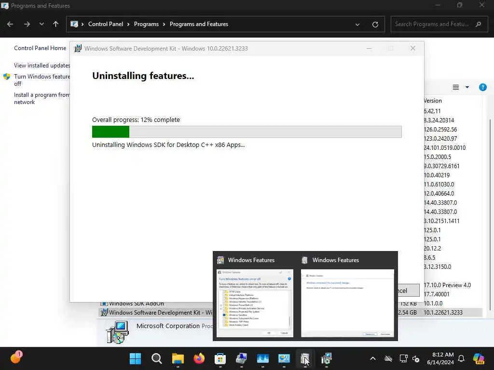This screenshot has width=494, height=370.
Task: Open first Windows Features thumbnail preview
Action: tap(255, 303)
